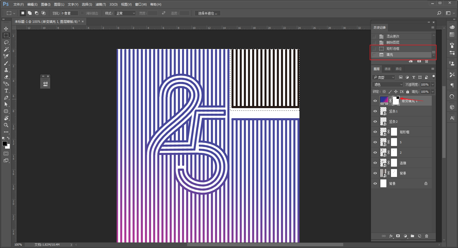Choose the Pen tool

(x=6, y=98)
